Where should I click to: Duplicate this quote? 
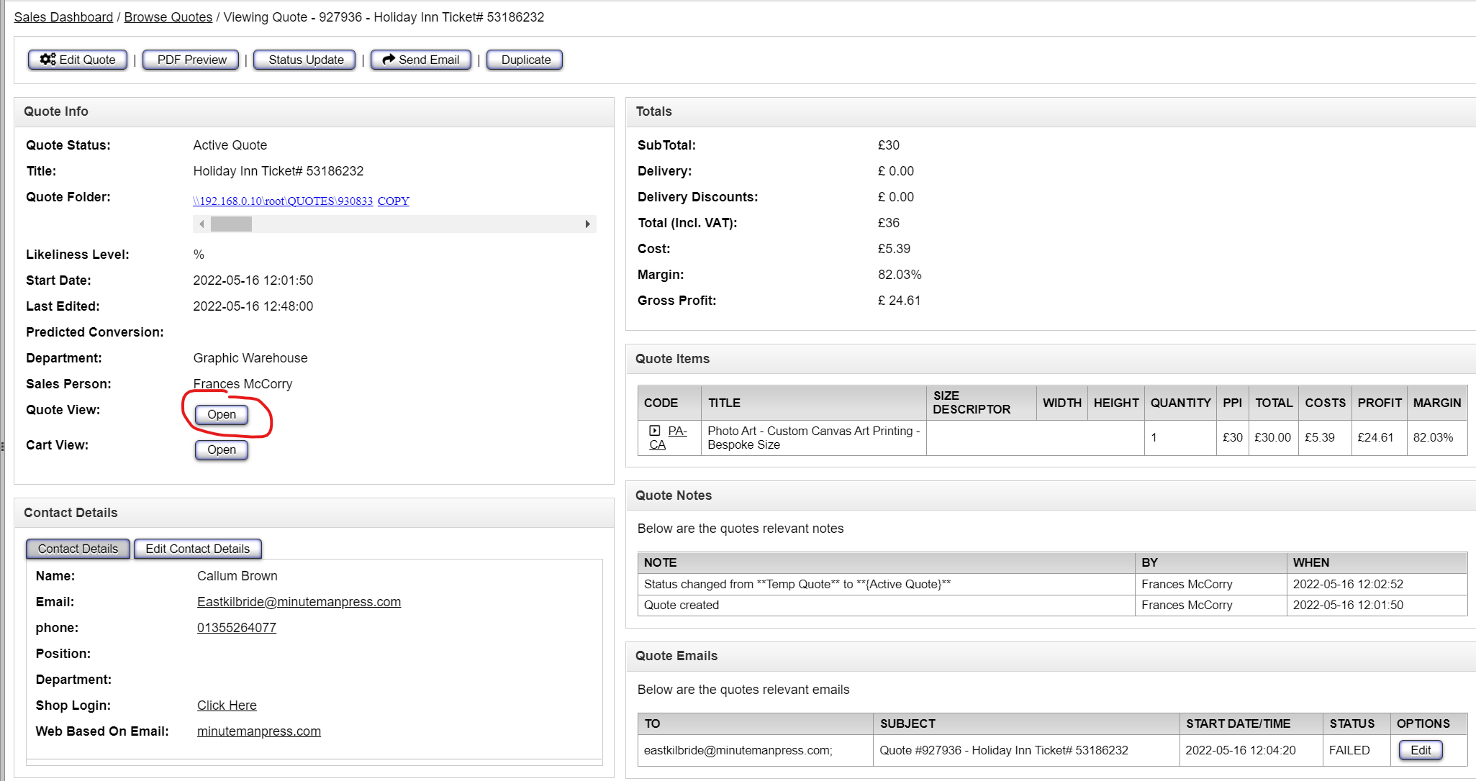(525, 60)
